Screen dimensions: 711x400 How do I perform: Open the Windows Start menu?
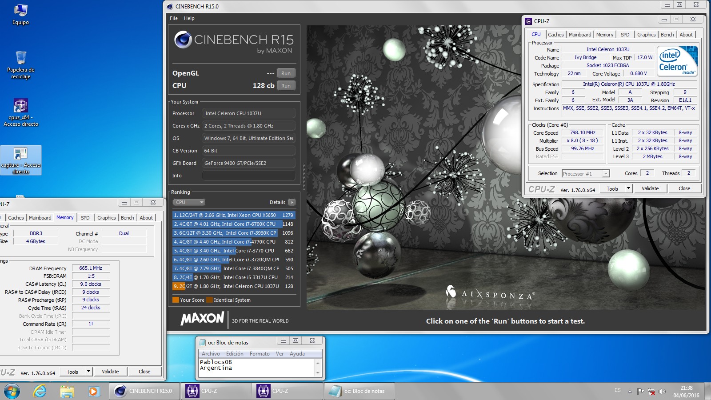pyautogui.click(x=12, y=391)
